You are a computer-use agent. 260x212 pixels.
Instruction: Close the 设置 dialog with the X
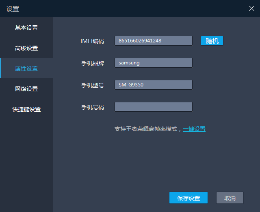[251, 9]
